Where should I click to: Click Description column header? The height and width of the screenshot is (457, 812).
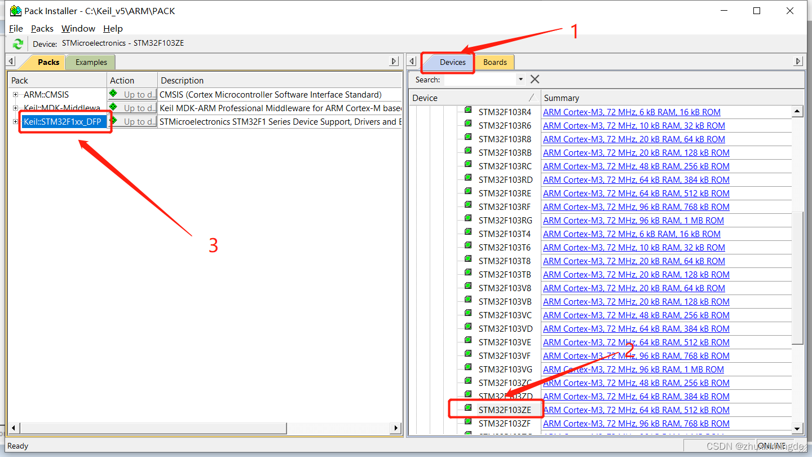[x=280, y=80]
